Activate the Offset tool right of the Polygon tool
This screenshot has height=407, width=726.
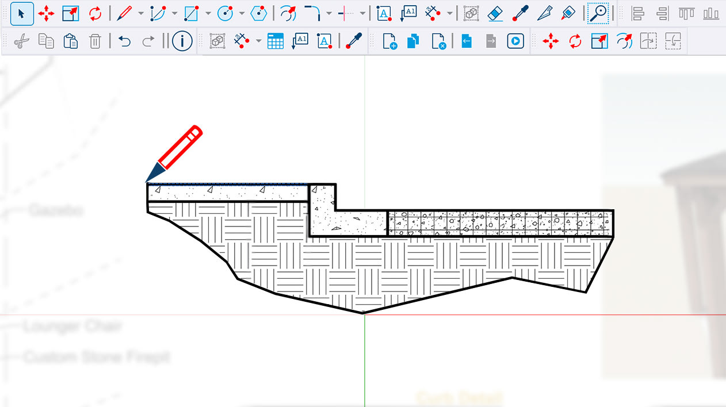point(288,13)
